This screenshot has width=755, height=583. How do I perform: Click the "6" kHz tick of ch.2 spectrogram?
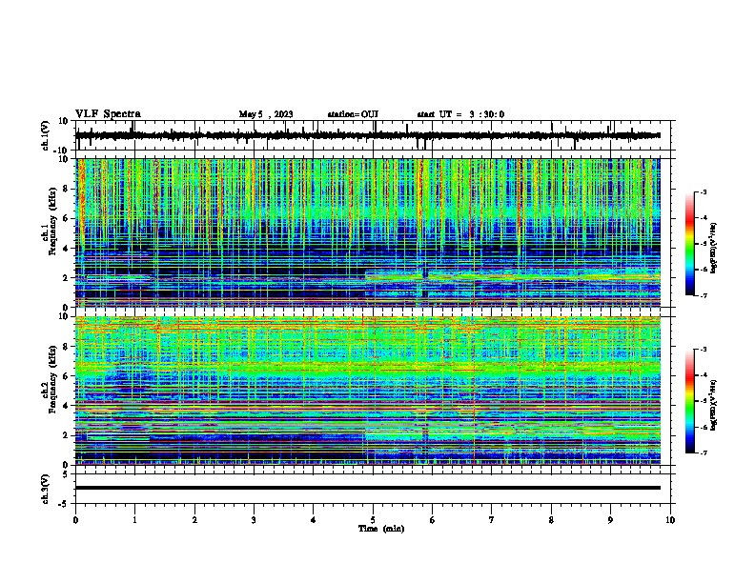click(66, 376)
